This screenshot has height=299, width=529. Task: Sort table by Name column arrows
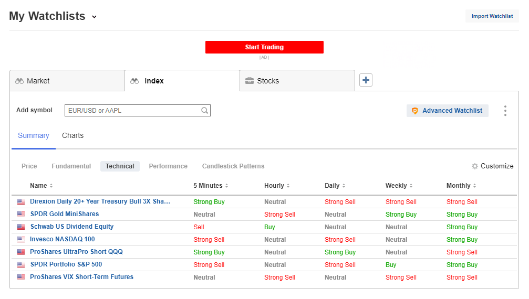(51, 186)
